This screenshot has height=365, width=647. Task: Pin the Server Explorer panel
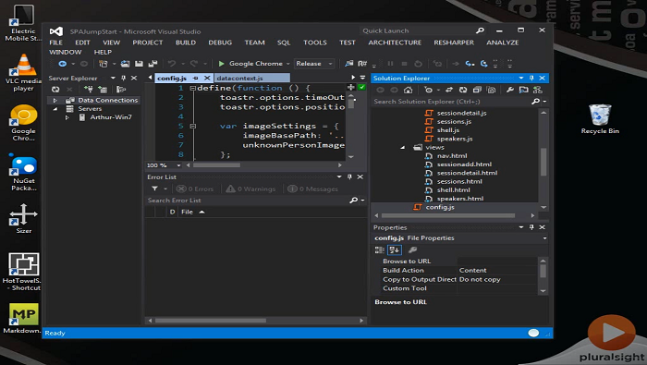[123, 78]
